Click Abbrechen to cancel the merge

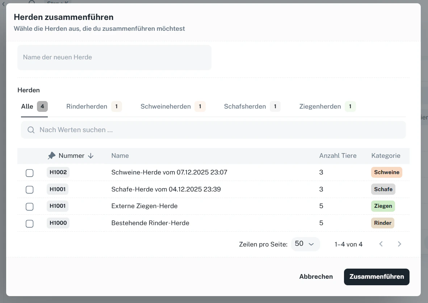pos(316,277)
